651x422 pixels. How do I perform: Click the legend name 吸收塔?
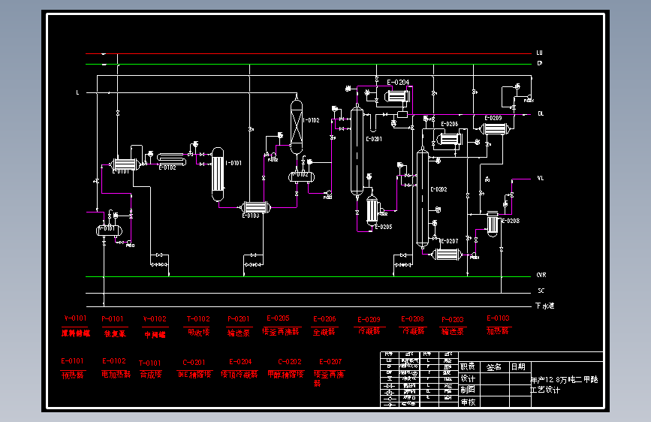pyautogui.click(x=198, y=332)
